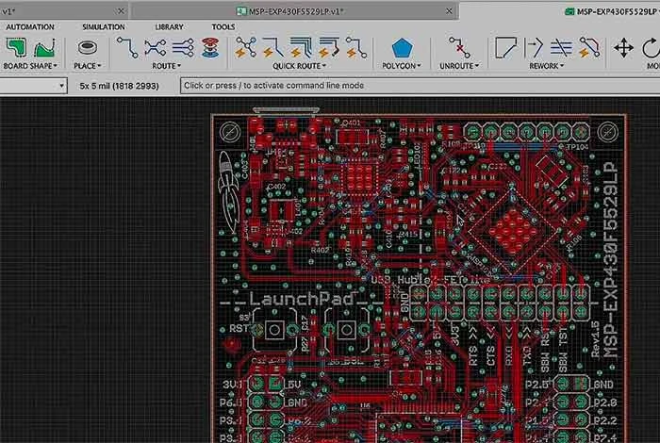660x443 pixels.
Task: Click the Rework crossed parallel lines icon
Action: (561, 48)
